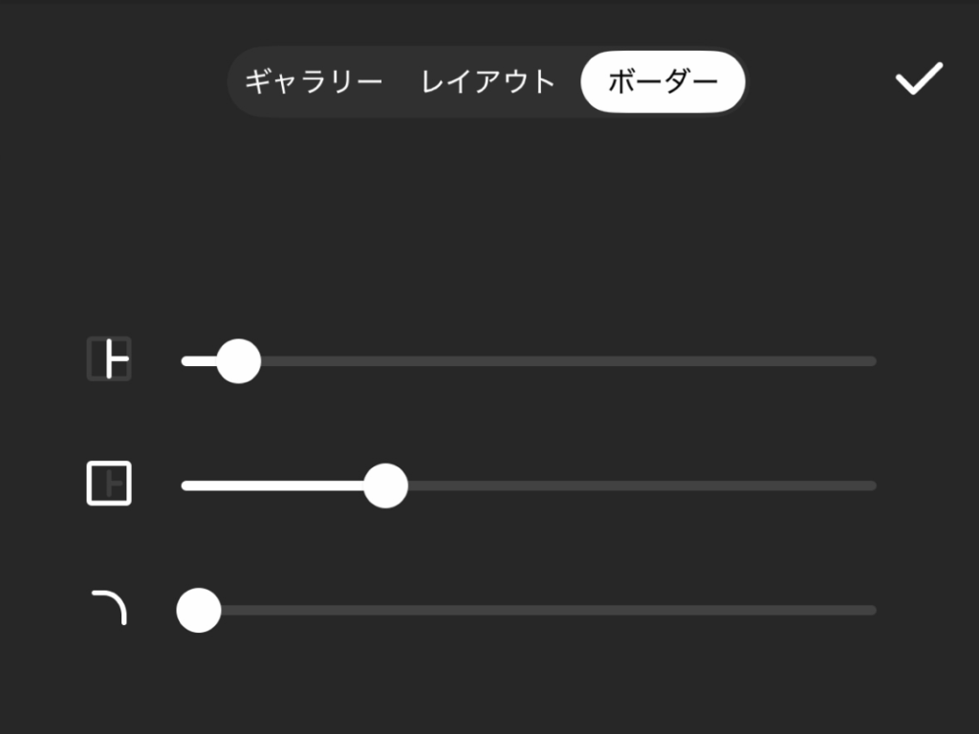
Task: Click the outer margin slider handle
Action: (386, 486)
